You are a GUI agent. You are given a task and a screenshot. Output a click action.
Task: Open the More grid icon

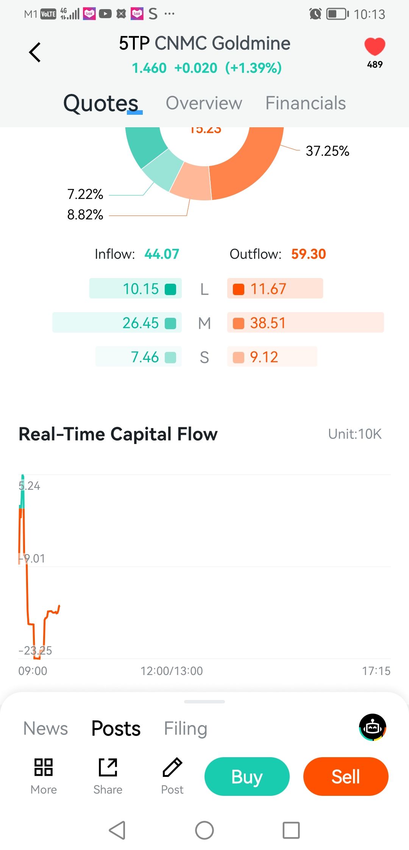click(44, 767)
